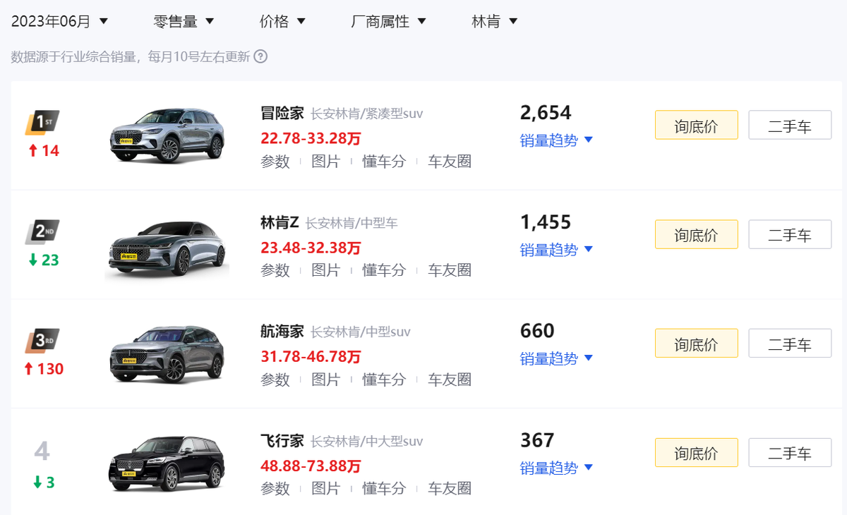Open the 2023年06月 date dropdown
Image resolution: width=847 pixels, height=515 pixels.
(x=59, y=21)
